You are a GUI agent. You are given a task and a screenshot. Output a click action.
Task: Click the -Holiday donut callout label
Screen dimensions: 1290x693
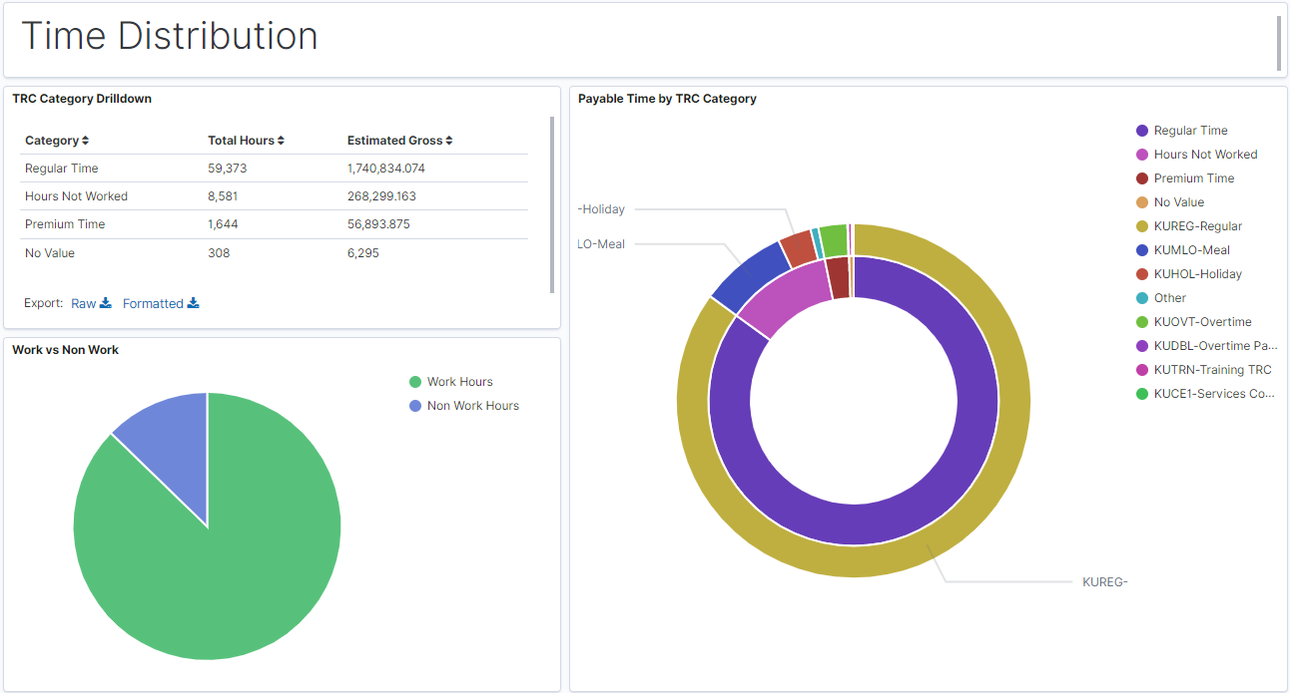point(601,209)
